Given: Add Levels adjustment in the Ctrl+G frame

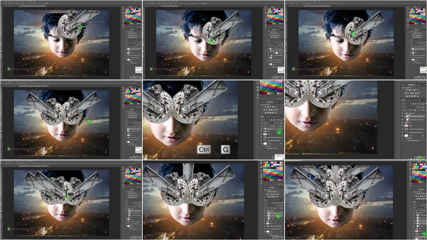Looking at the screenshot, I should coord(268,107).
